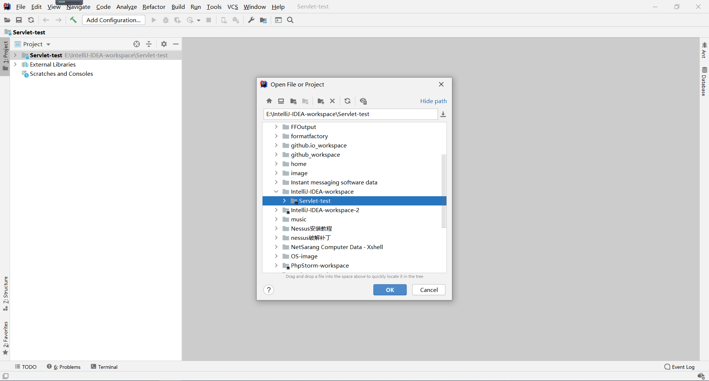The image size is (709, 381).
Task: Click the dialog file tree scrollbar
Action: click(444, 191)
